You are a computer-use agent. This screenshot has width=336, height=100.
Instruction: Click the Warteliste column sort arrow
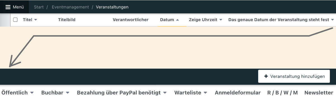206,93
